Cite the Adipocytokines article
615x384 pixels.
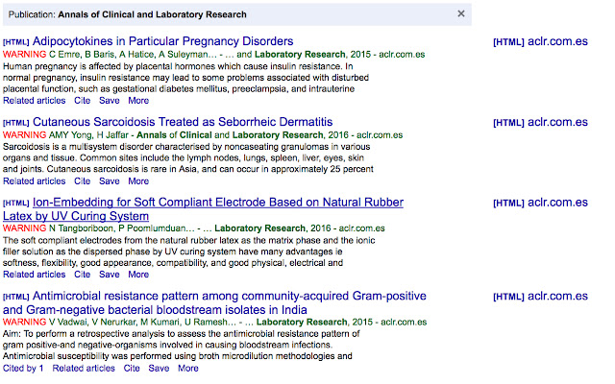coord(82,100)
